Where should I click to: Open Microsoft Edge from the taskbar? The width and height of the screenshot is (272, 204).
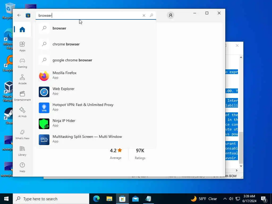[x=96, y=199]
